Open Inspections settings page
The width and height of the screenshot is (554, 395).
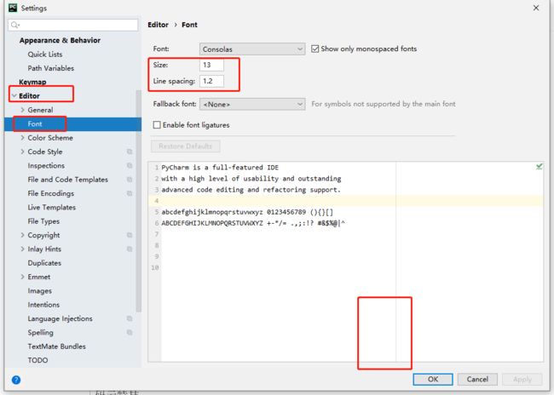[x=46, y=165]
